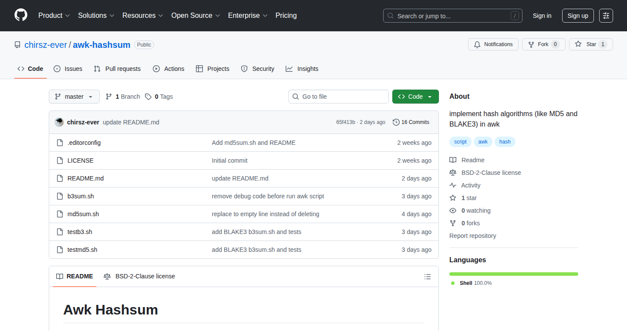Select the BSD-2-Clause license tab
The image size is (627, 331).
pyautogui.click(x=139, y=276)
